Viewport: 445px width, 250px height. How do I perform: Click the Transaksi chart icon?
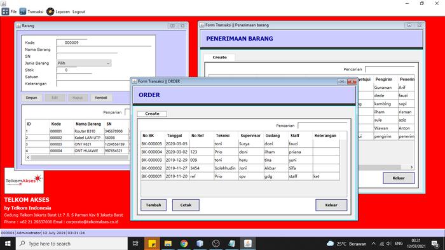23,11
